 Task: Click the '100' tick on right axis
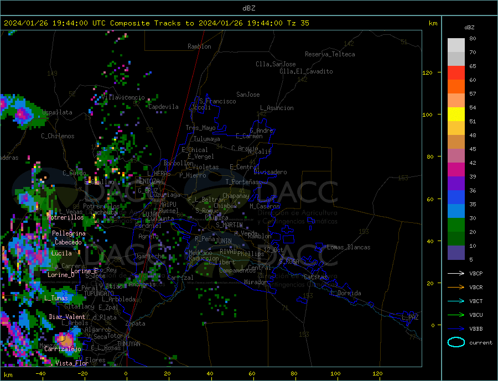(x=428, y=114)
